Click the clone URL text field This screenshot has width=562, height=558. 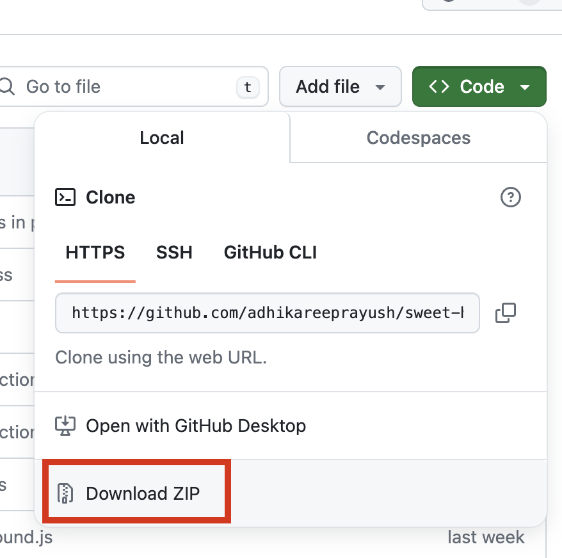(268, 313)
